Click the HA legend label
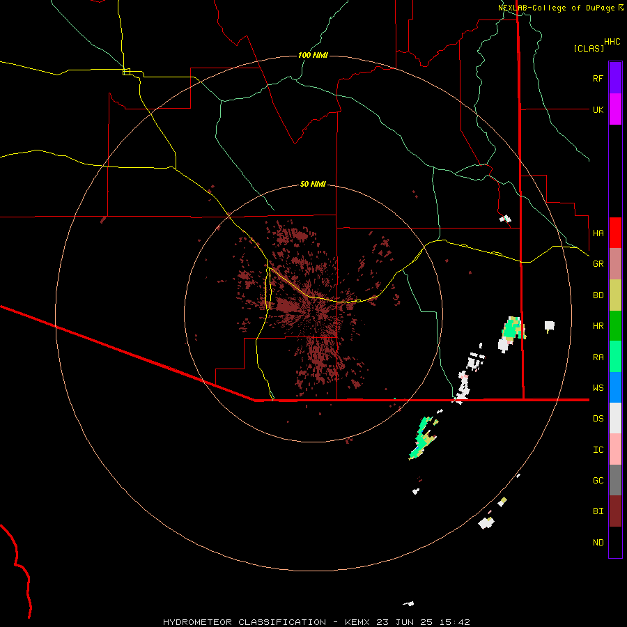627x627 pixels. [598, 233]
